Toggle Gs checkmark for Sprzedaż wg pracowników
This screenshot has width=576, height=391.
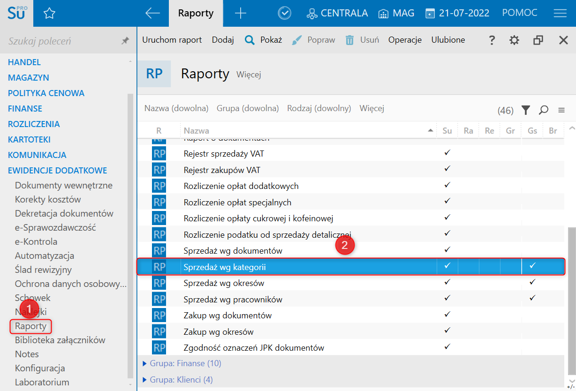(532, 298)
